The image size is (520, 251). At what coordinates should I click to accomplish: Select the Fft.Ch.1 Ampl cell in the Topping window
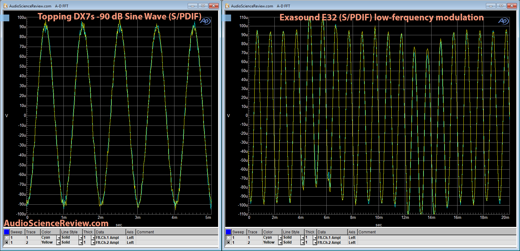(110, 238)
